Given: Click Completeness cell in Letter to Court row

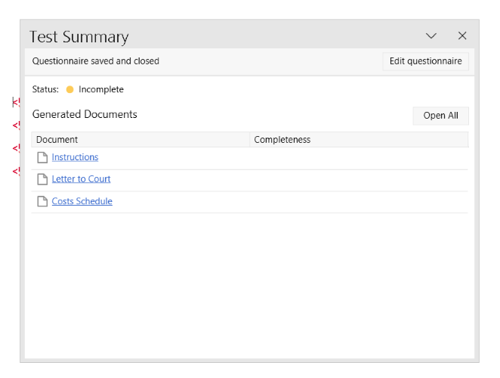Looking at the screenshot, I should 358,179.
